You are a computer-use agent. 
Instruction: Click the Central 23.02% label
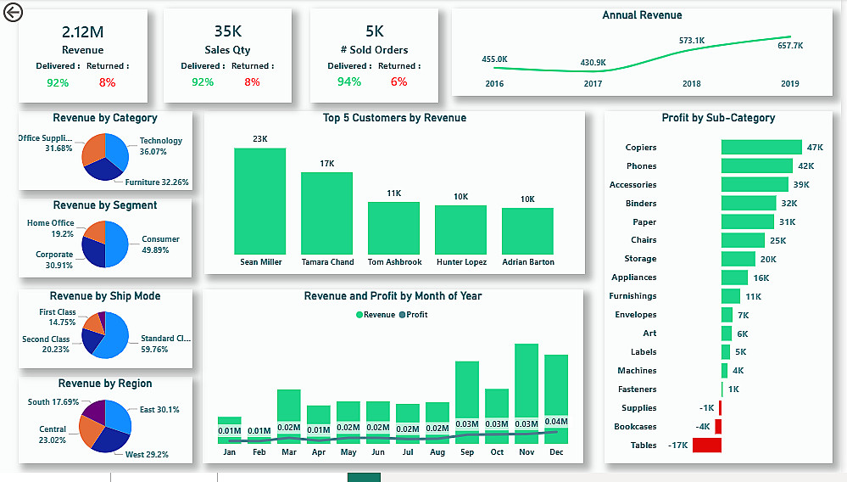pos(53,434)
